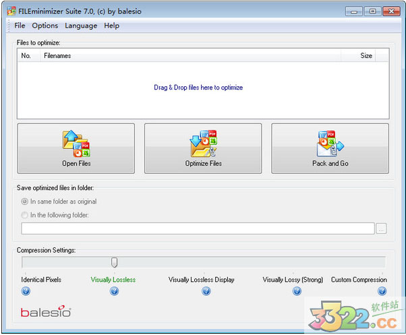Show help for Identical Pixels

pos(26,291)
